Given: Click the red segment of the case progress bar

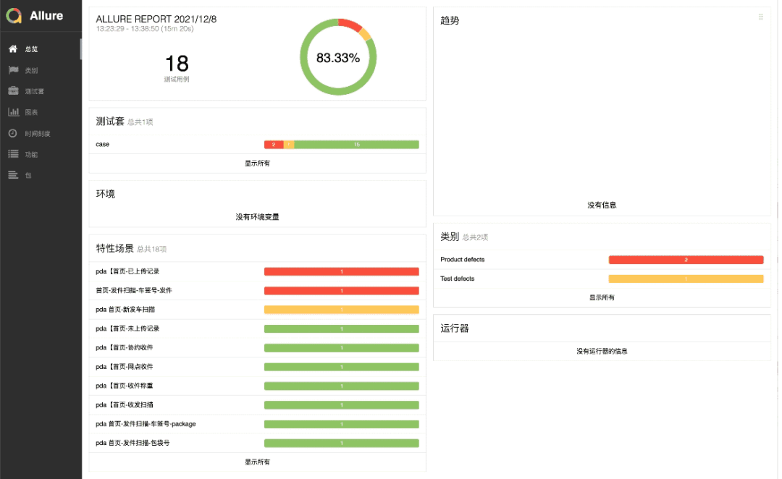Looking at the screenshot, I should 273,144.
